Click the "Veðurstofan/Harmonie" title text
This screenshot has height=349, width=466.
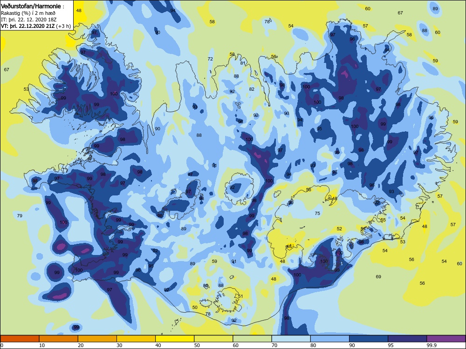[x=31, y=6]
